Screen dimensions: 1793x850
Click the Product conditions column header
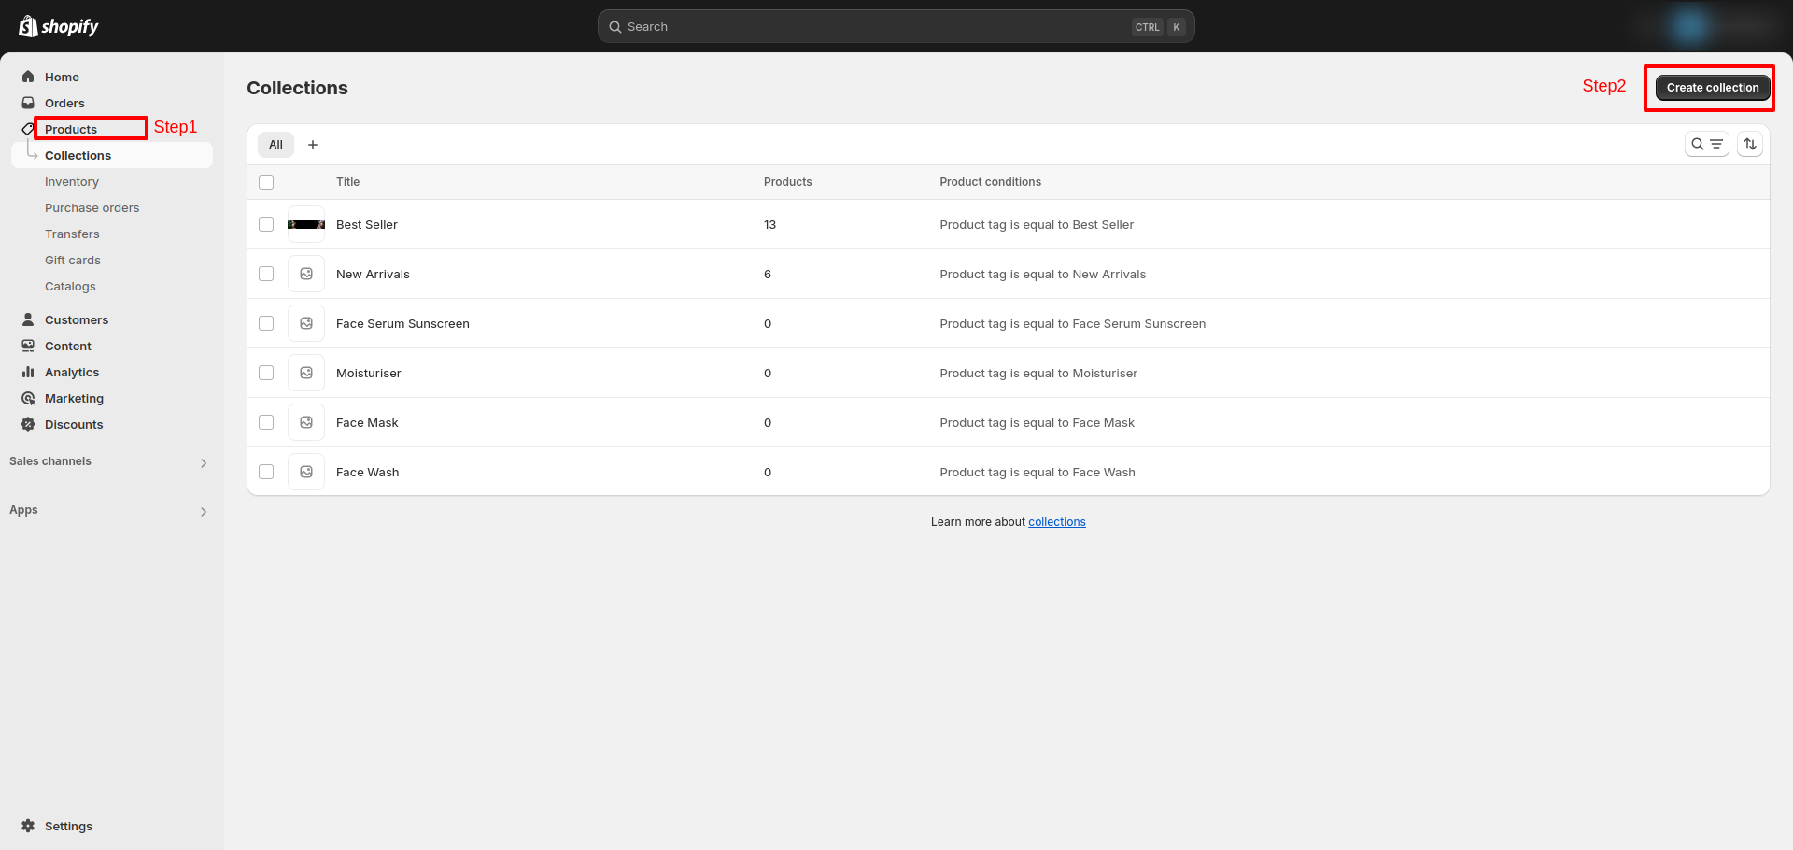tap(990, 182)
